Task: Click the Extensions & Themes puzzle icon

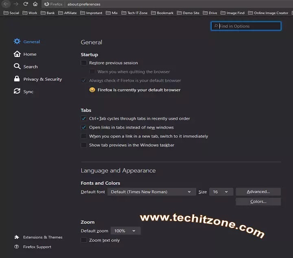Action: 17,237
